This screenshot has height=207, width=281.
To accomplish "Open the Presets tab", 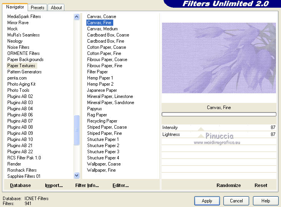I will [38, 8].
